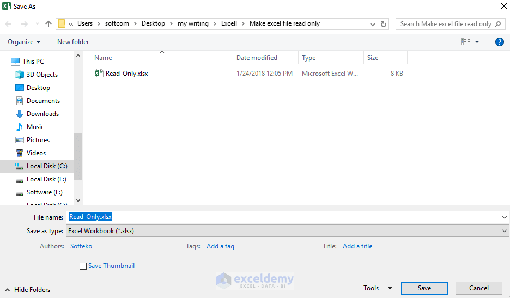Select Local Disk (E:) drive
510x298 pixels.
point(46,179)
